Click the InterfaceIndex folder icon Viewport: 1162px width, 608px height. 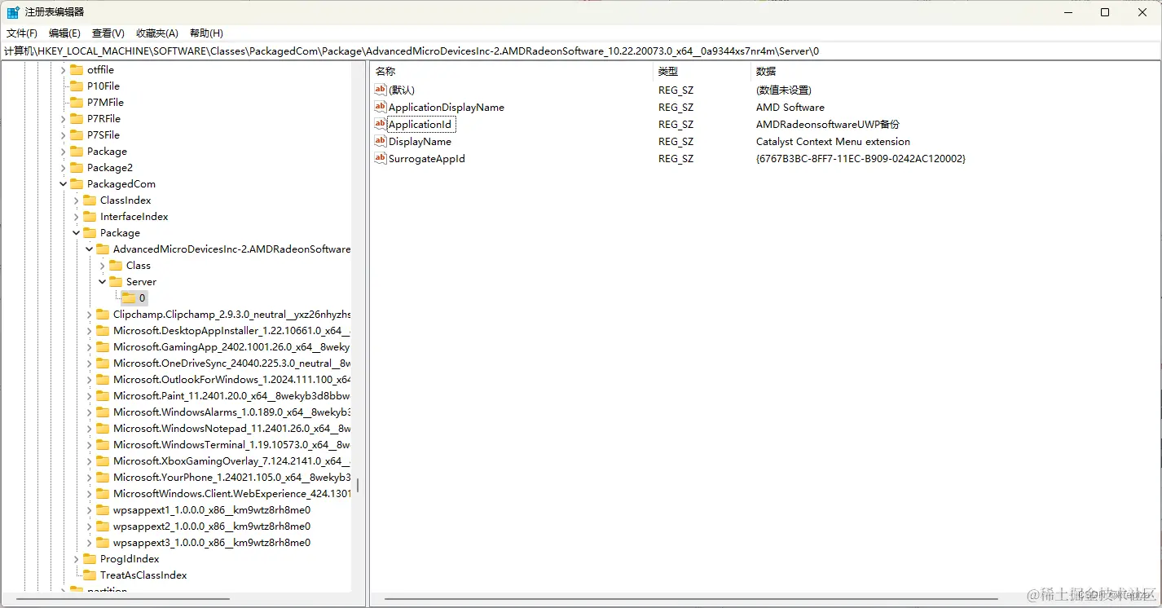(x=90, y=217)
